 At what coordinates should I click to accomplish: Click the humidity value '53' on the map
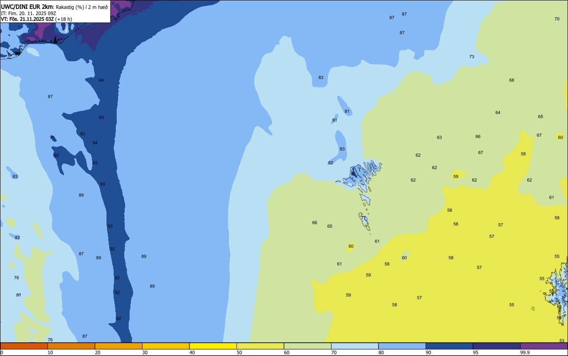click(x=562, y=341)
